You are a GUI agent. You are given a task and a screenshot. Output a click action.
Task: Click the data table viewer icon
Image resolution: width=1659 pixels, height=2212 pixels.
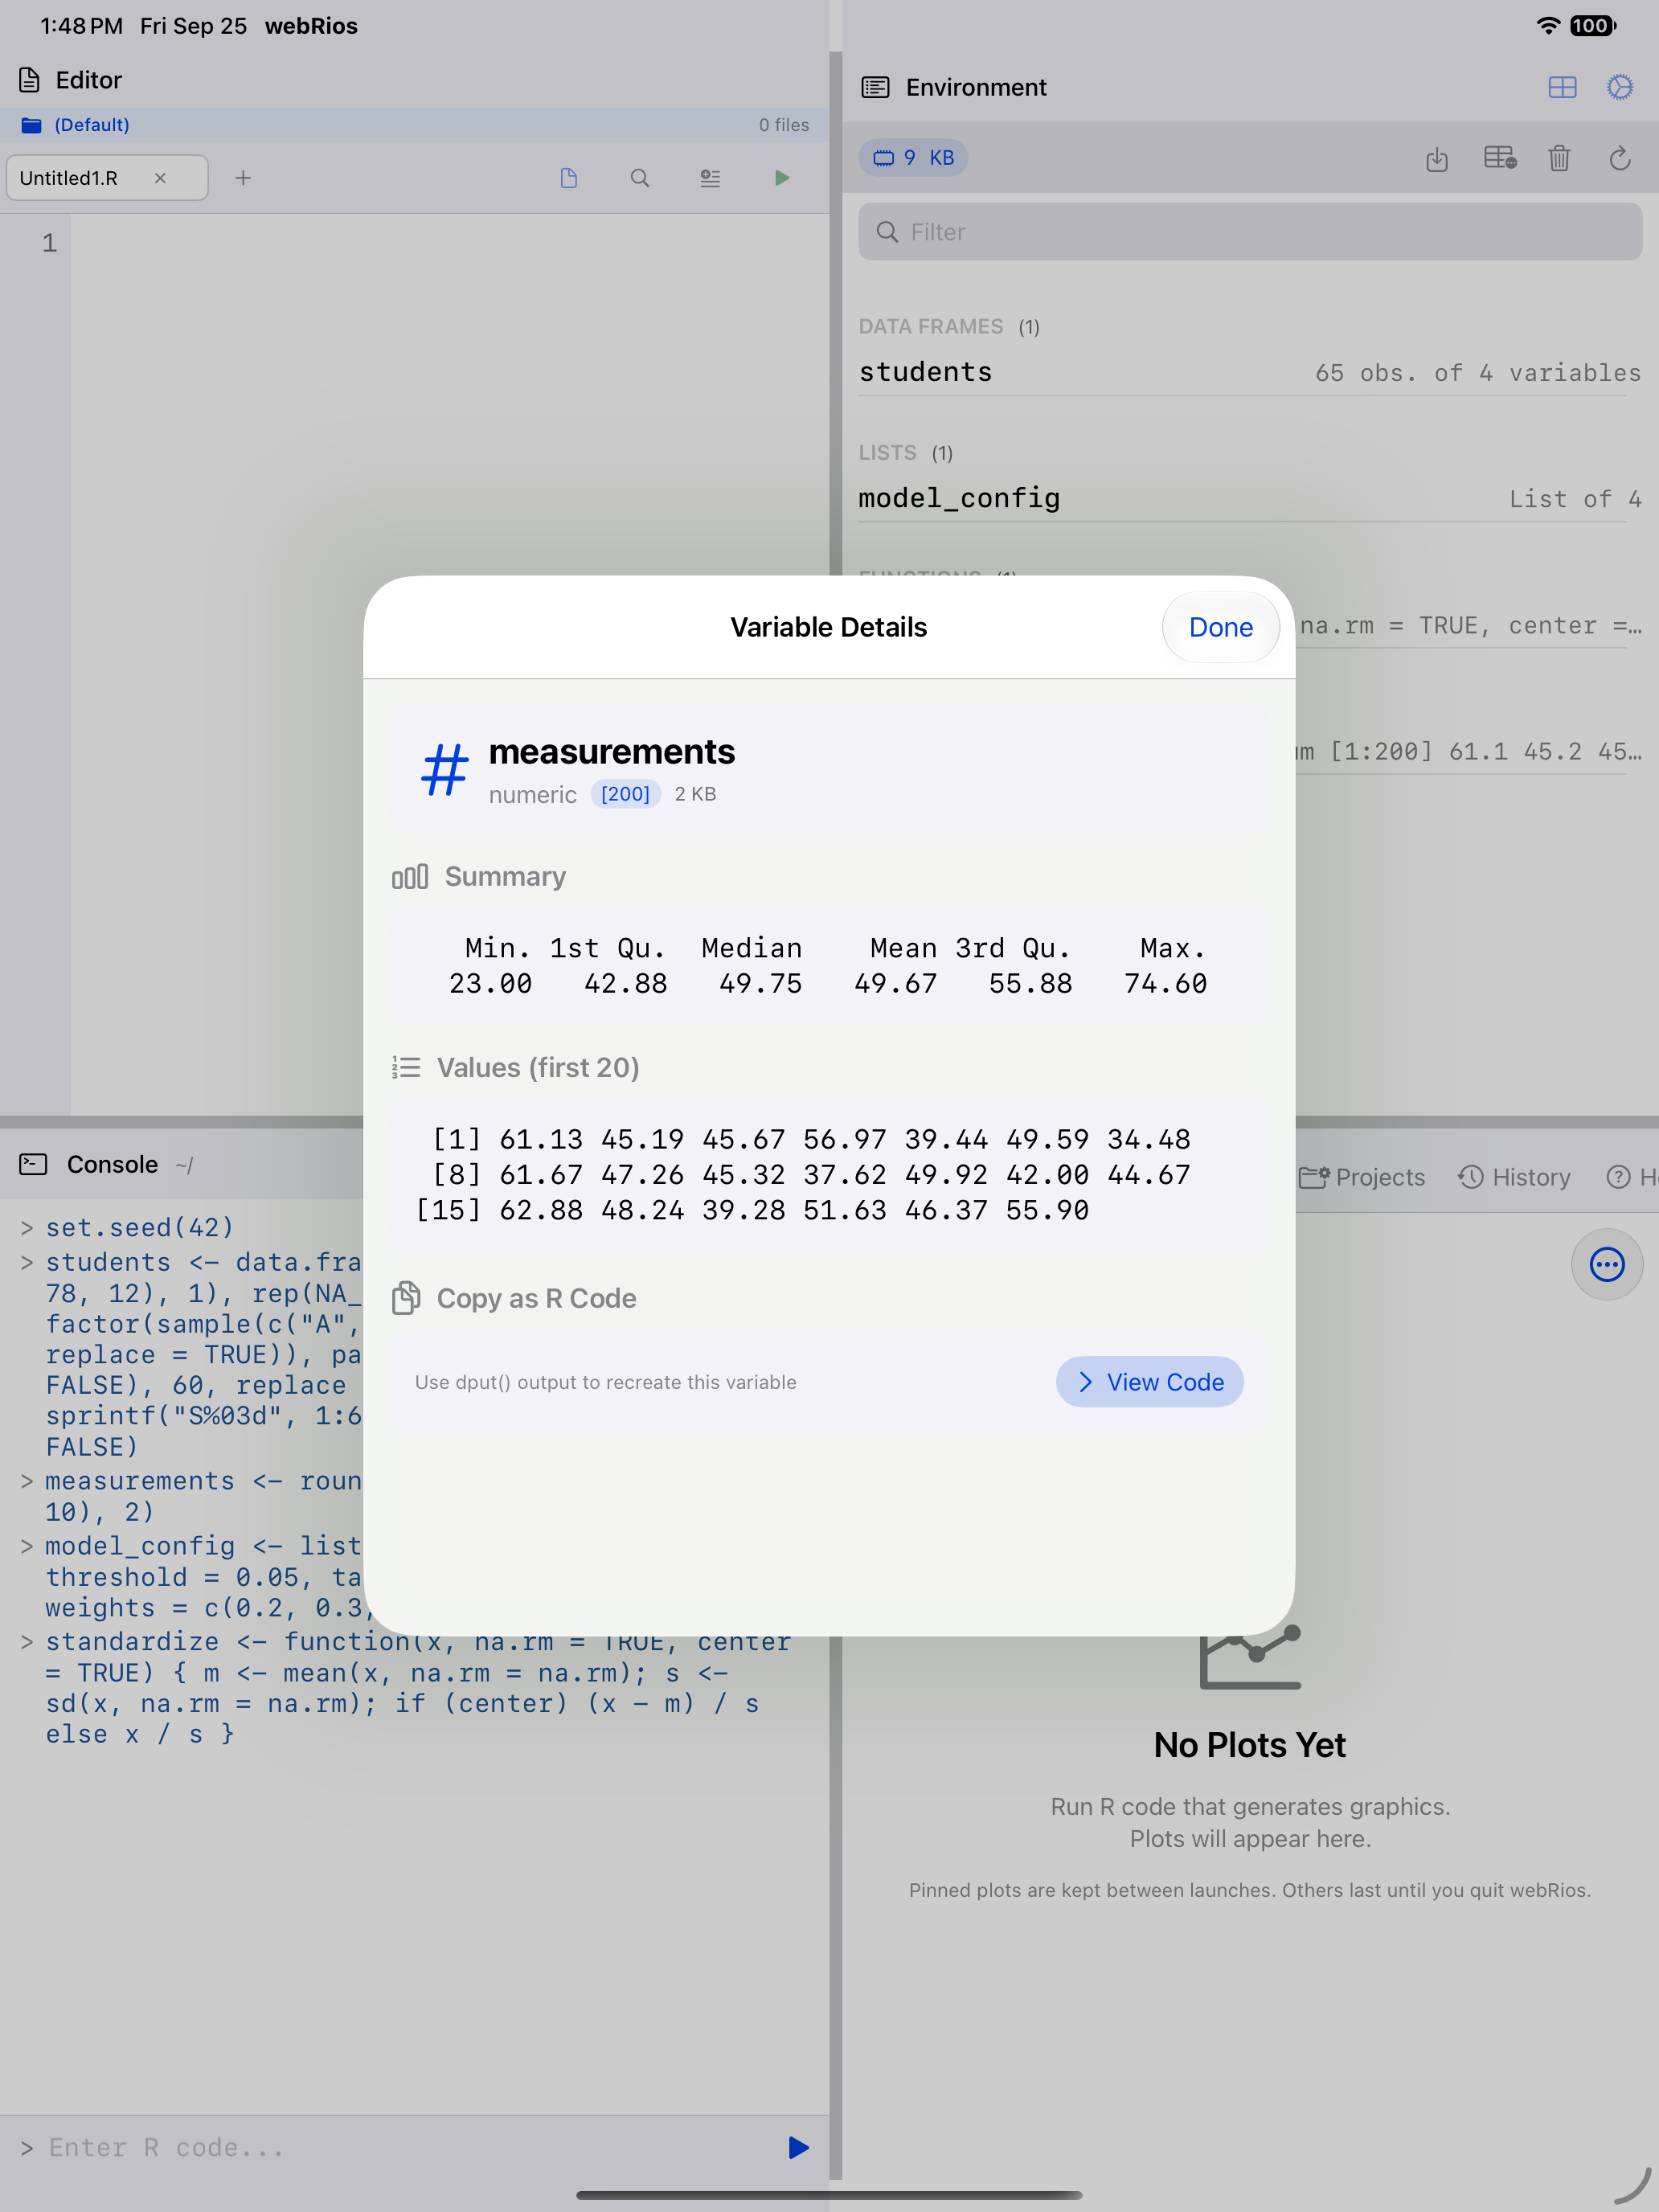coord(1500,158)
